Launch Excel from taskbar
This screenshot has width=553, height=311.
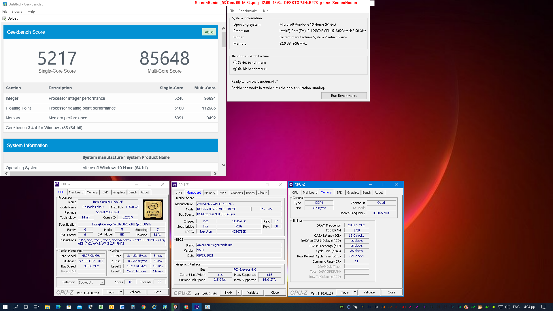tap(101, 307)
